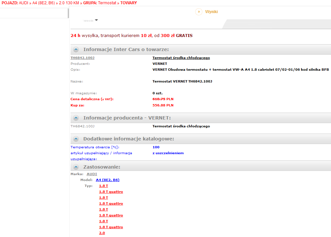Viewport: 331px width, 237px height.
Task: Open the small dropdown arrow under header
Action: point(96,20)
